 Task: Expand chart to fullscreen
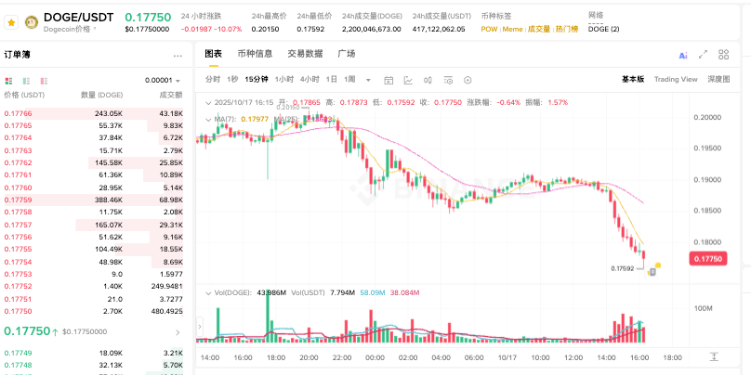pyautogui.click(x=703, y=55)
